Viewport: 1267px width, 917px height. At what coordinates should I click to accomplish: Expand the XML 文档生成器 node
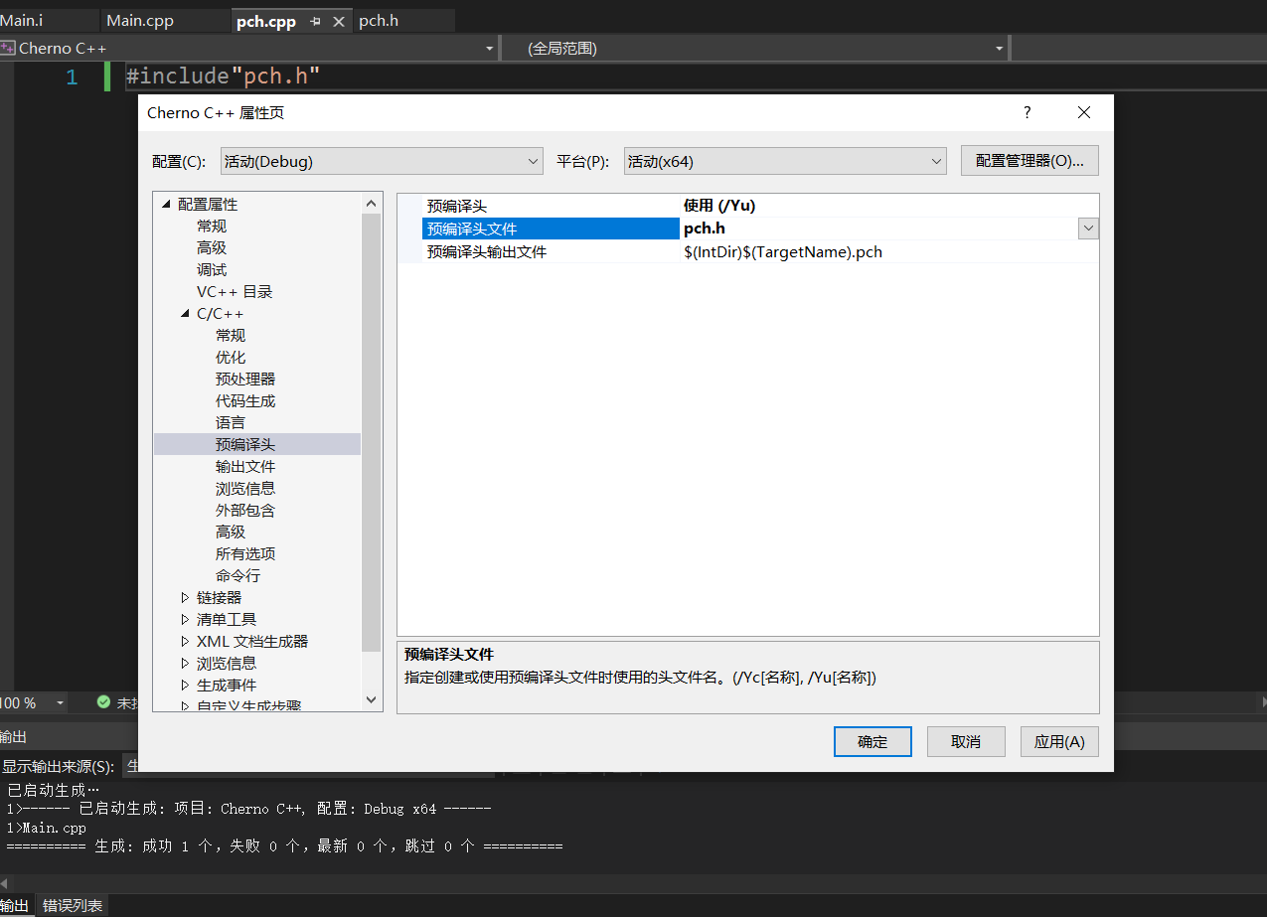coord(185,642)
